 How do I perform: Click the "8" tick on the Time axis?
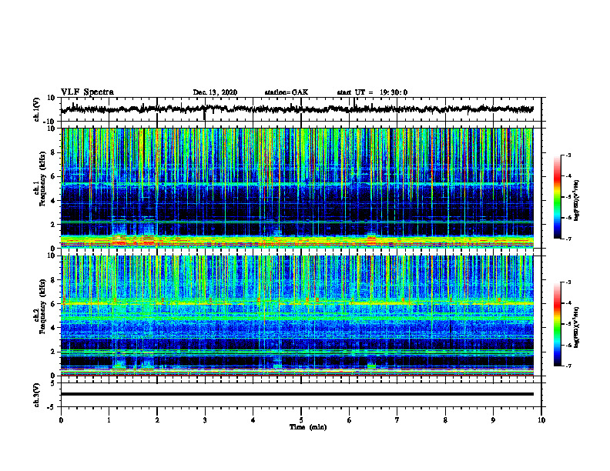445,420
